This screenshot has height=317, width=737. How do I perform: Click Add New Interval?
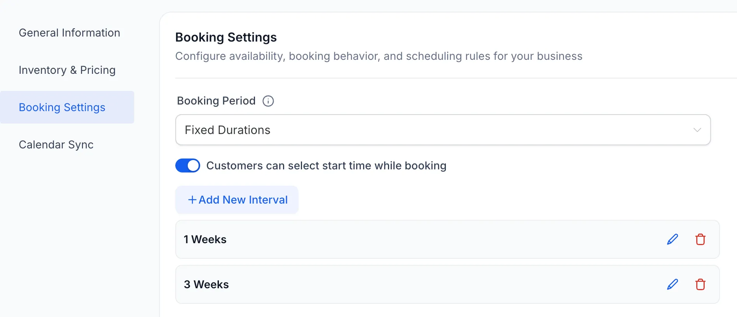(237, 199)
